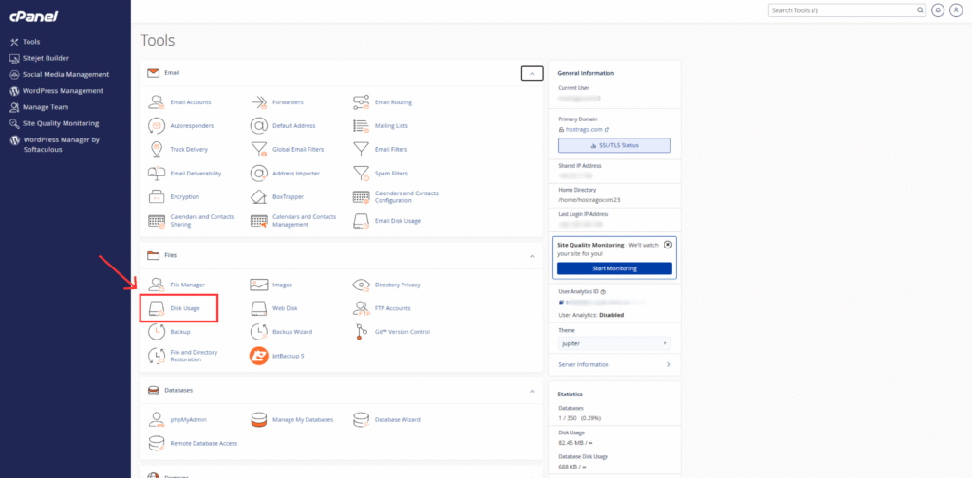Open the JetBackup 5 orange icon

258,356
